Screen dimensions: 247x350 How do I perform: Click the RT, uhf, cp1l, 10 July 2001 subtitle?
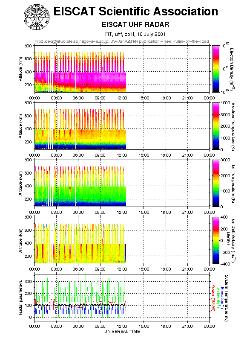pyautogui.click(x=135, y=34)
